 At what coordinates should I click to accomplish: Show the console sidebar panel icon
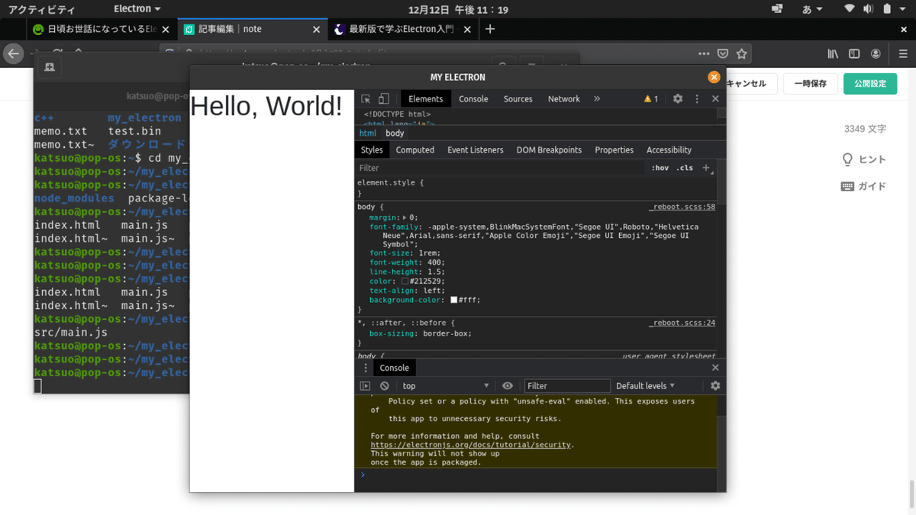click(366, 386)
